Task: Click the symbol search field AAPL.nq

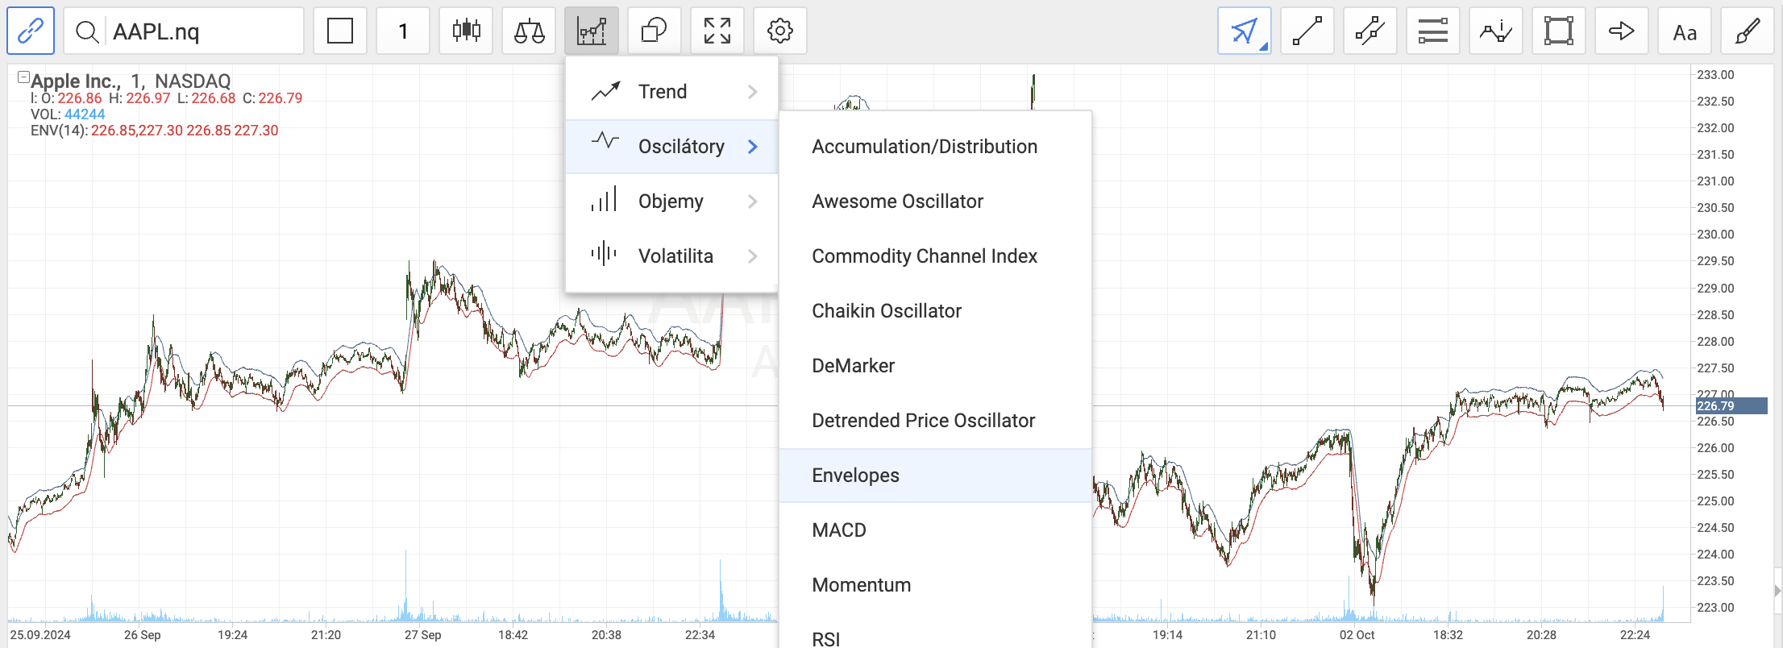Action: (x=184, y=31)
